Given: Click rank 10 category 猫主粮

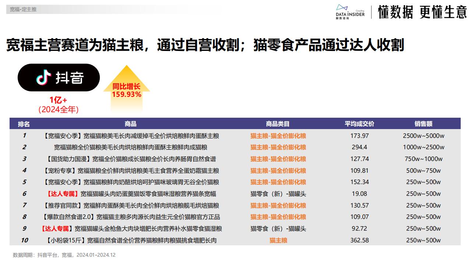Looking at the screenshot, I should point(278,240).
